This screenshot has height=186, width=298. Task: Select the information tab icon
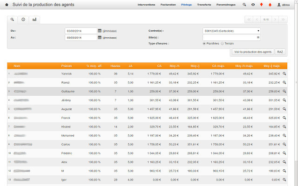click(x=23, y=20)
